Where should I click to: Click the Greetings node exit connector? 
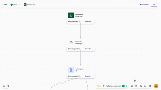[80, 51]
